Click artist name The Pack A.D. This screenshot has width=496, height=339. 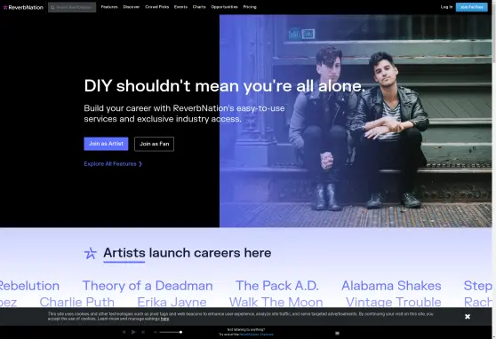click(277, 286)
